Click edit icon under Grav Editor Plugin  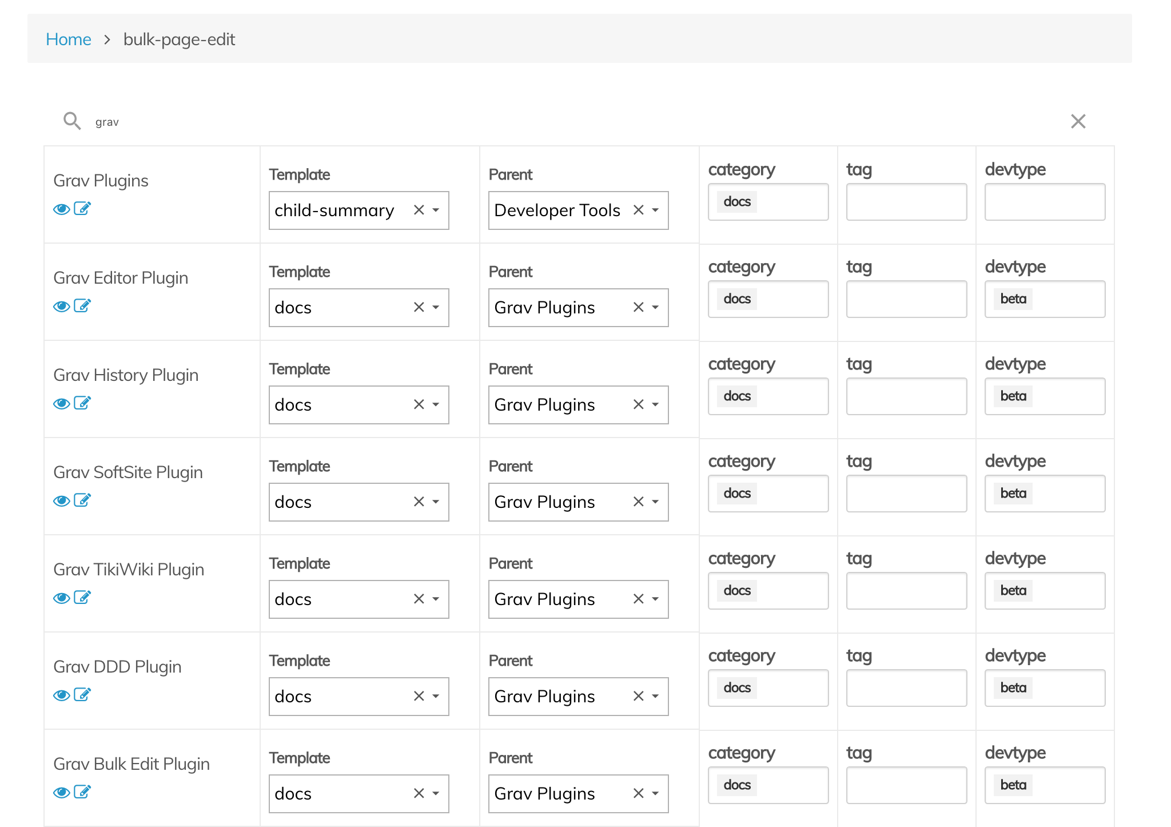tap(82, 306)
